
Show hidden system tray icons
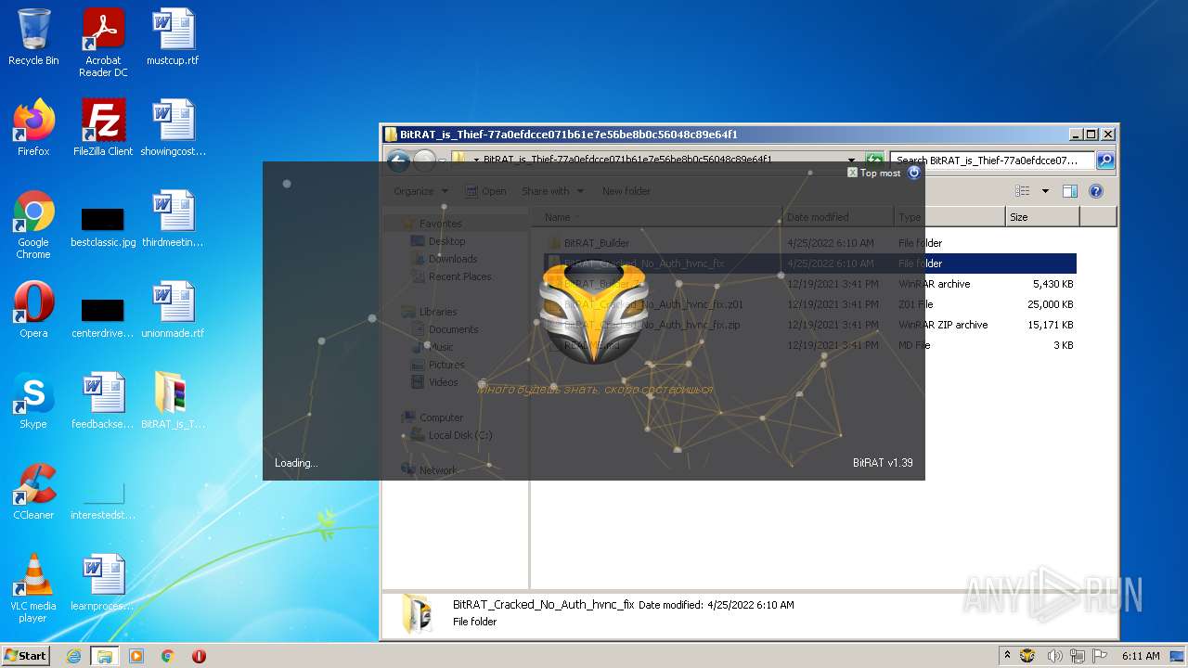tap(1008, 655)
